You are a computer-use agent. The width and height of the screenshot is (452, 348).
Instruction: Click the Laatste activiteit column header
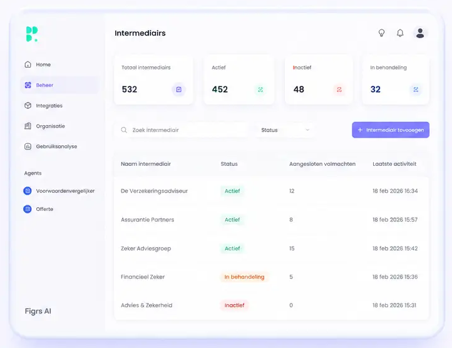394,164
